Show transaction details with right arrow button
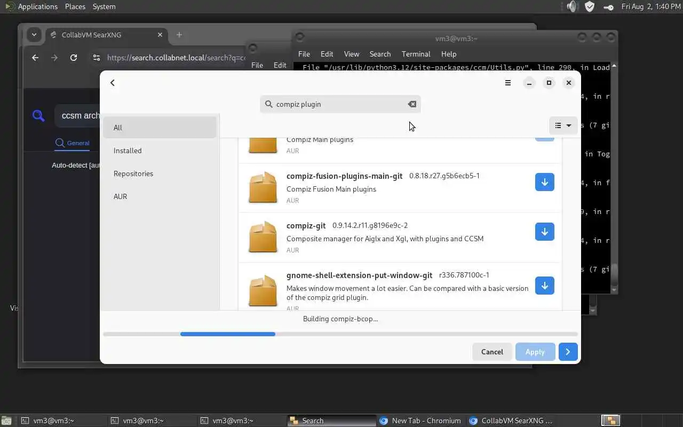Screen dimensions: 683x427 point(568,352)
